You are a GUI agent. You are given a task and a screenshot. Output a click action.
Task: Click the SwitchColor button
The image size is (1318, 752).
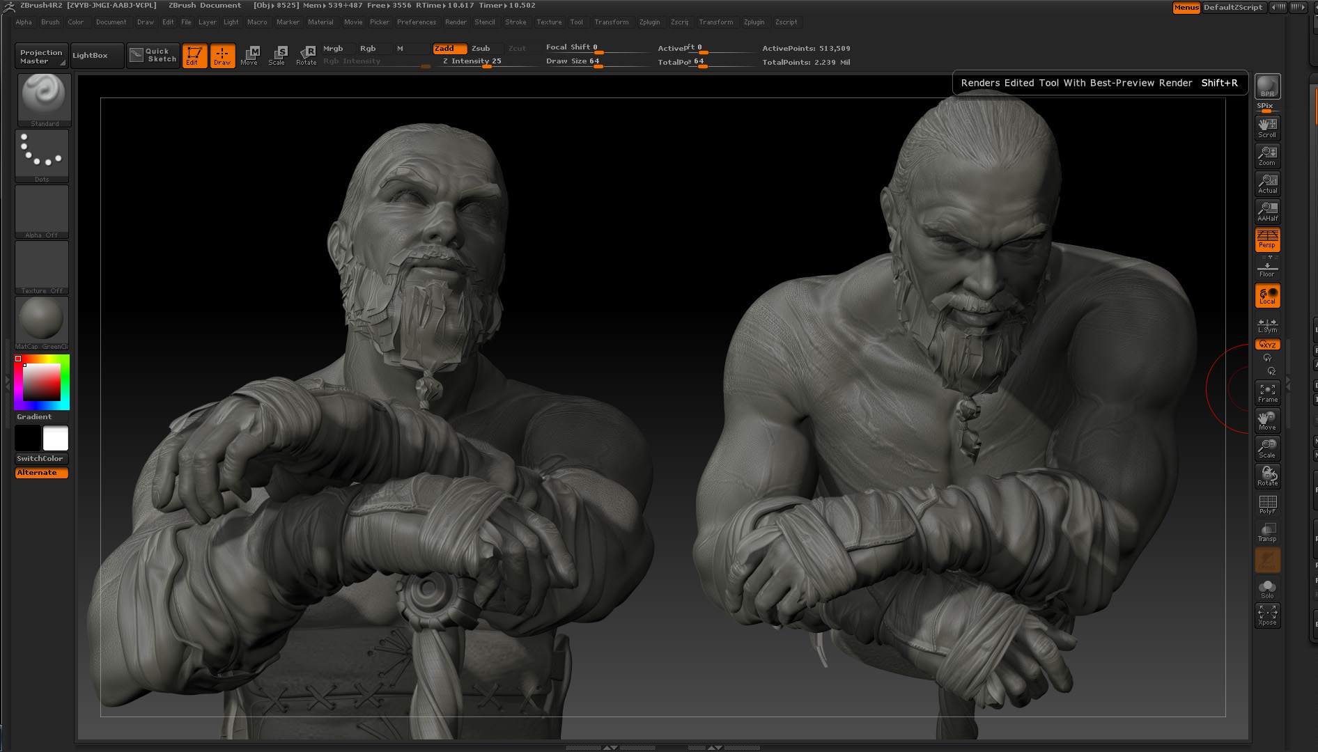point(41,459)
